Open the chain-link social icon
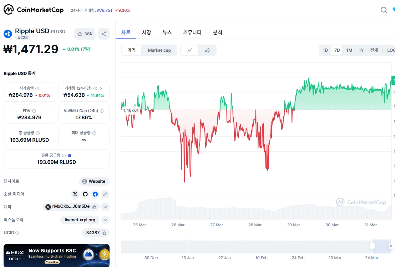This screenshot has width=395, height=267. coord(105,194)
